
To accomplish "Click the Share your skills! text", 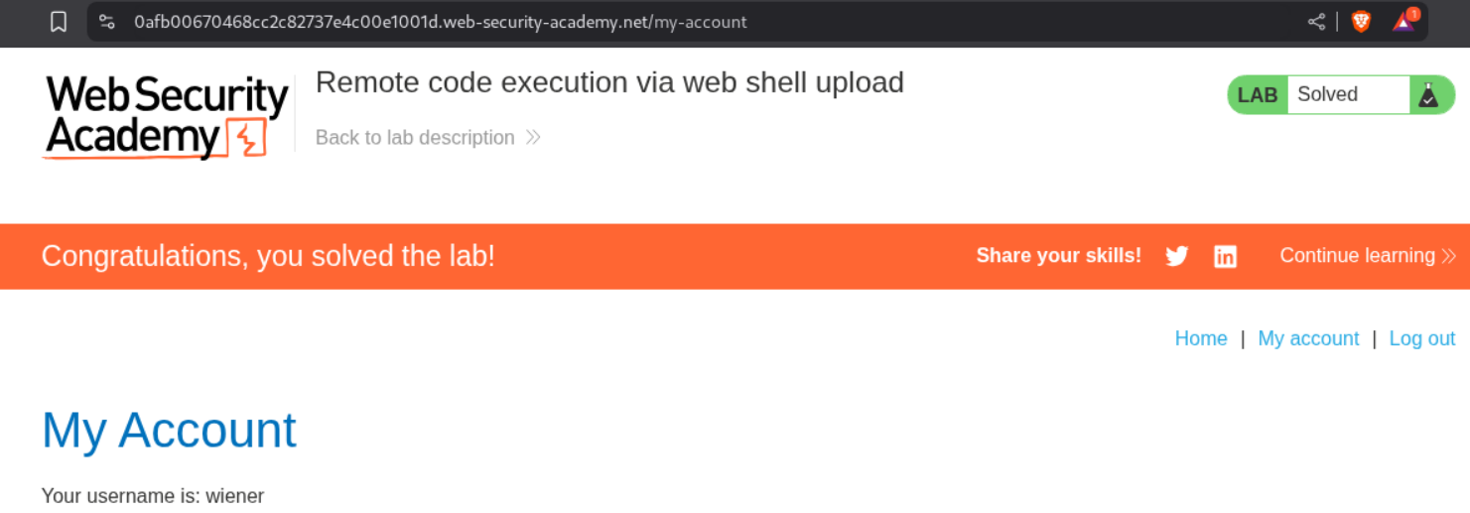I will click(x=1058, y=256).
